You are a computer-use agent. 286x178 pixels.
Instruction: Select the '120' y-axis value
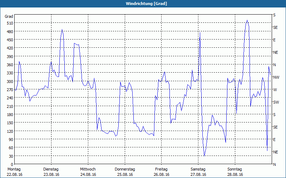pos(10,131)
